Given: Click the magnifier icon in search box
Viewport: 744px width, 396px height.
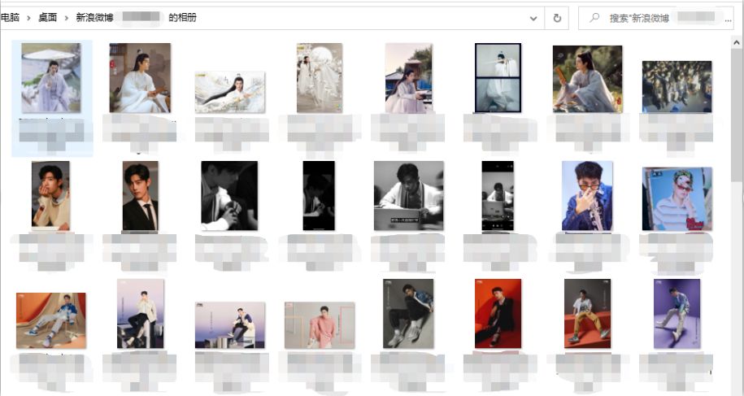Looking at the screenshot, I should 594,18.
